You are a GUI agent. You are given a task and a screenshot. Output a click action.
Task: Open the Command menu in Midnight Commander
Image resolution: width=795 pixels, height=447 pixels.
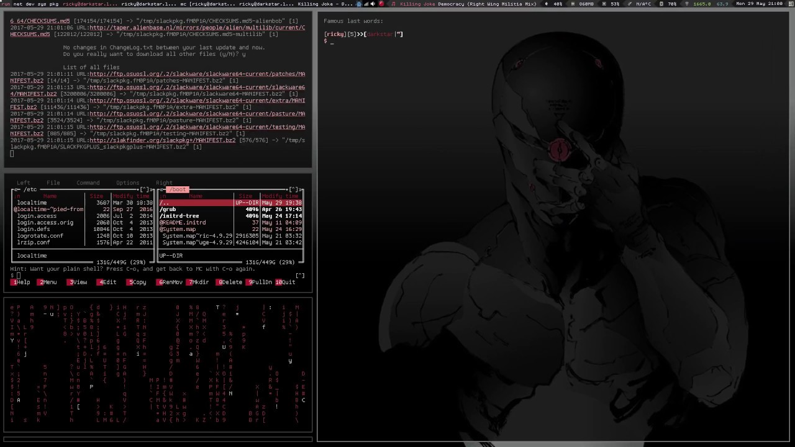coord(88,183)
